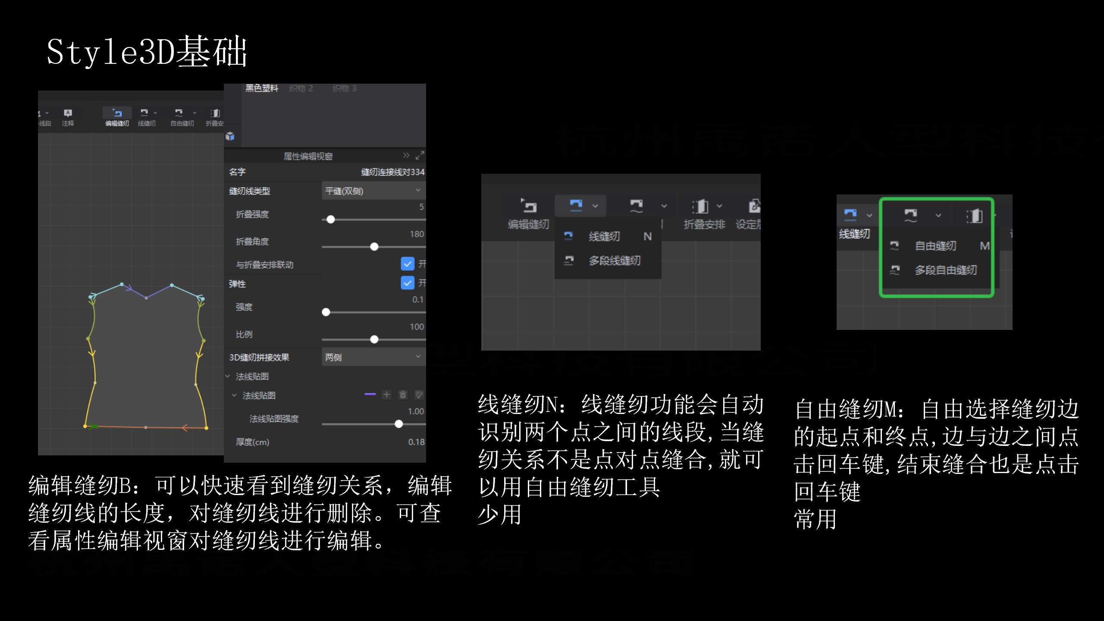This screenshot has width=1104, height=621.
Task: Click fold-arrangement icon inside the green box
Action: (x=975, y=216)
